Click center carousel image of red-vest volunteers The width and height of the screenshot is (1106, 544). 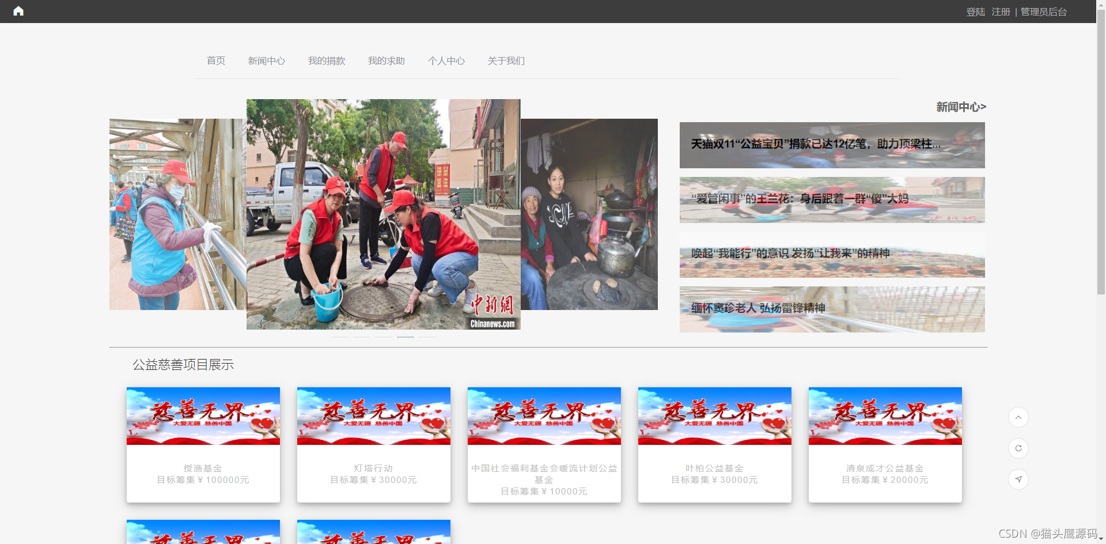384,214
